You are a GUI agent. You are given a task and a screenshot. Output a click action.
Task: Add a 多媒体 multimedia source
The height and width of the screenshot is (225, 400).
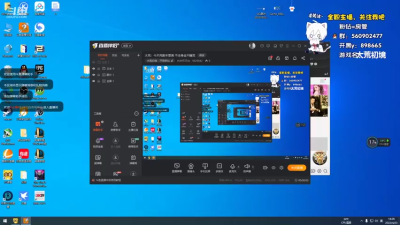(219, 168)
